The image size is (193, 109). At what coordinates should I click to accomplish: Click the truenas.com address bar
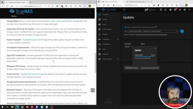pos(31,6)
